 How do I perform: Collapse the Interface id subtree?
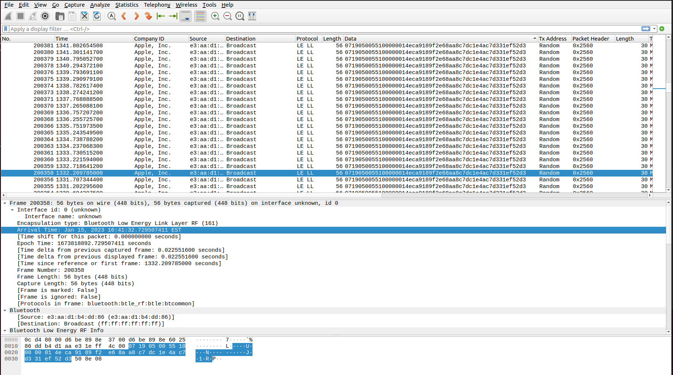pos(12,210)
